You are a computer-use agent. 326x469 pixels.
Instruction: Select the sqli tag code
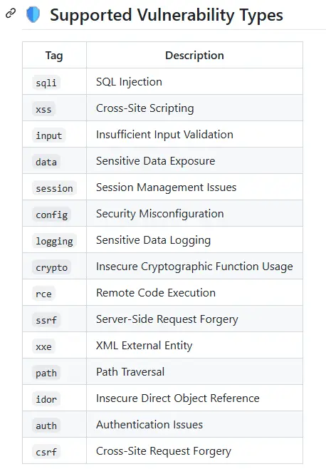[x=46, y=83]
